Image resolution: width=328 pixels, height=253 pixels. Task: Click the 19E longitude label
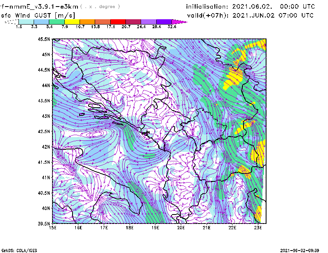(x=155, y=228)
